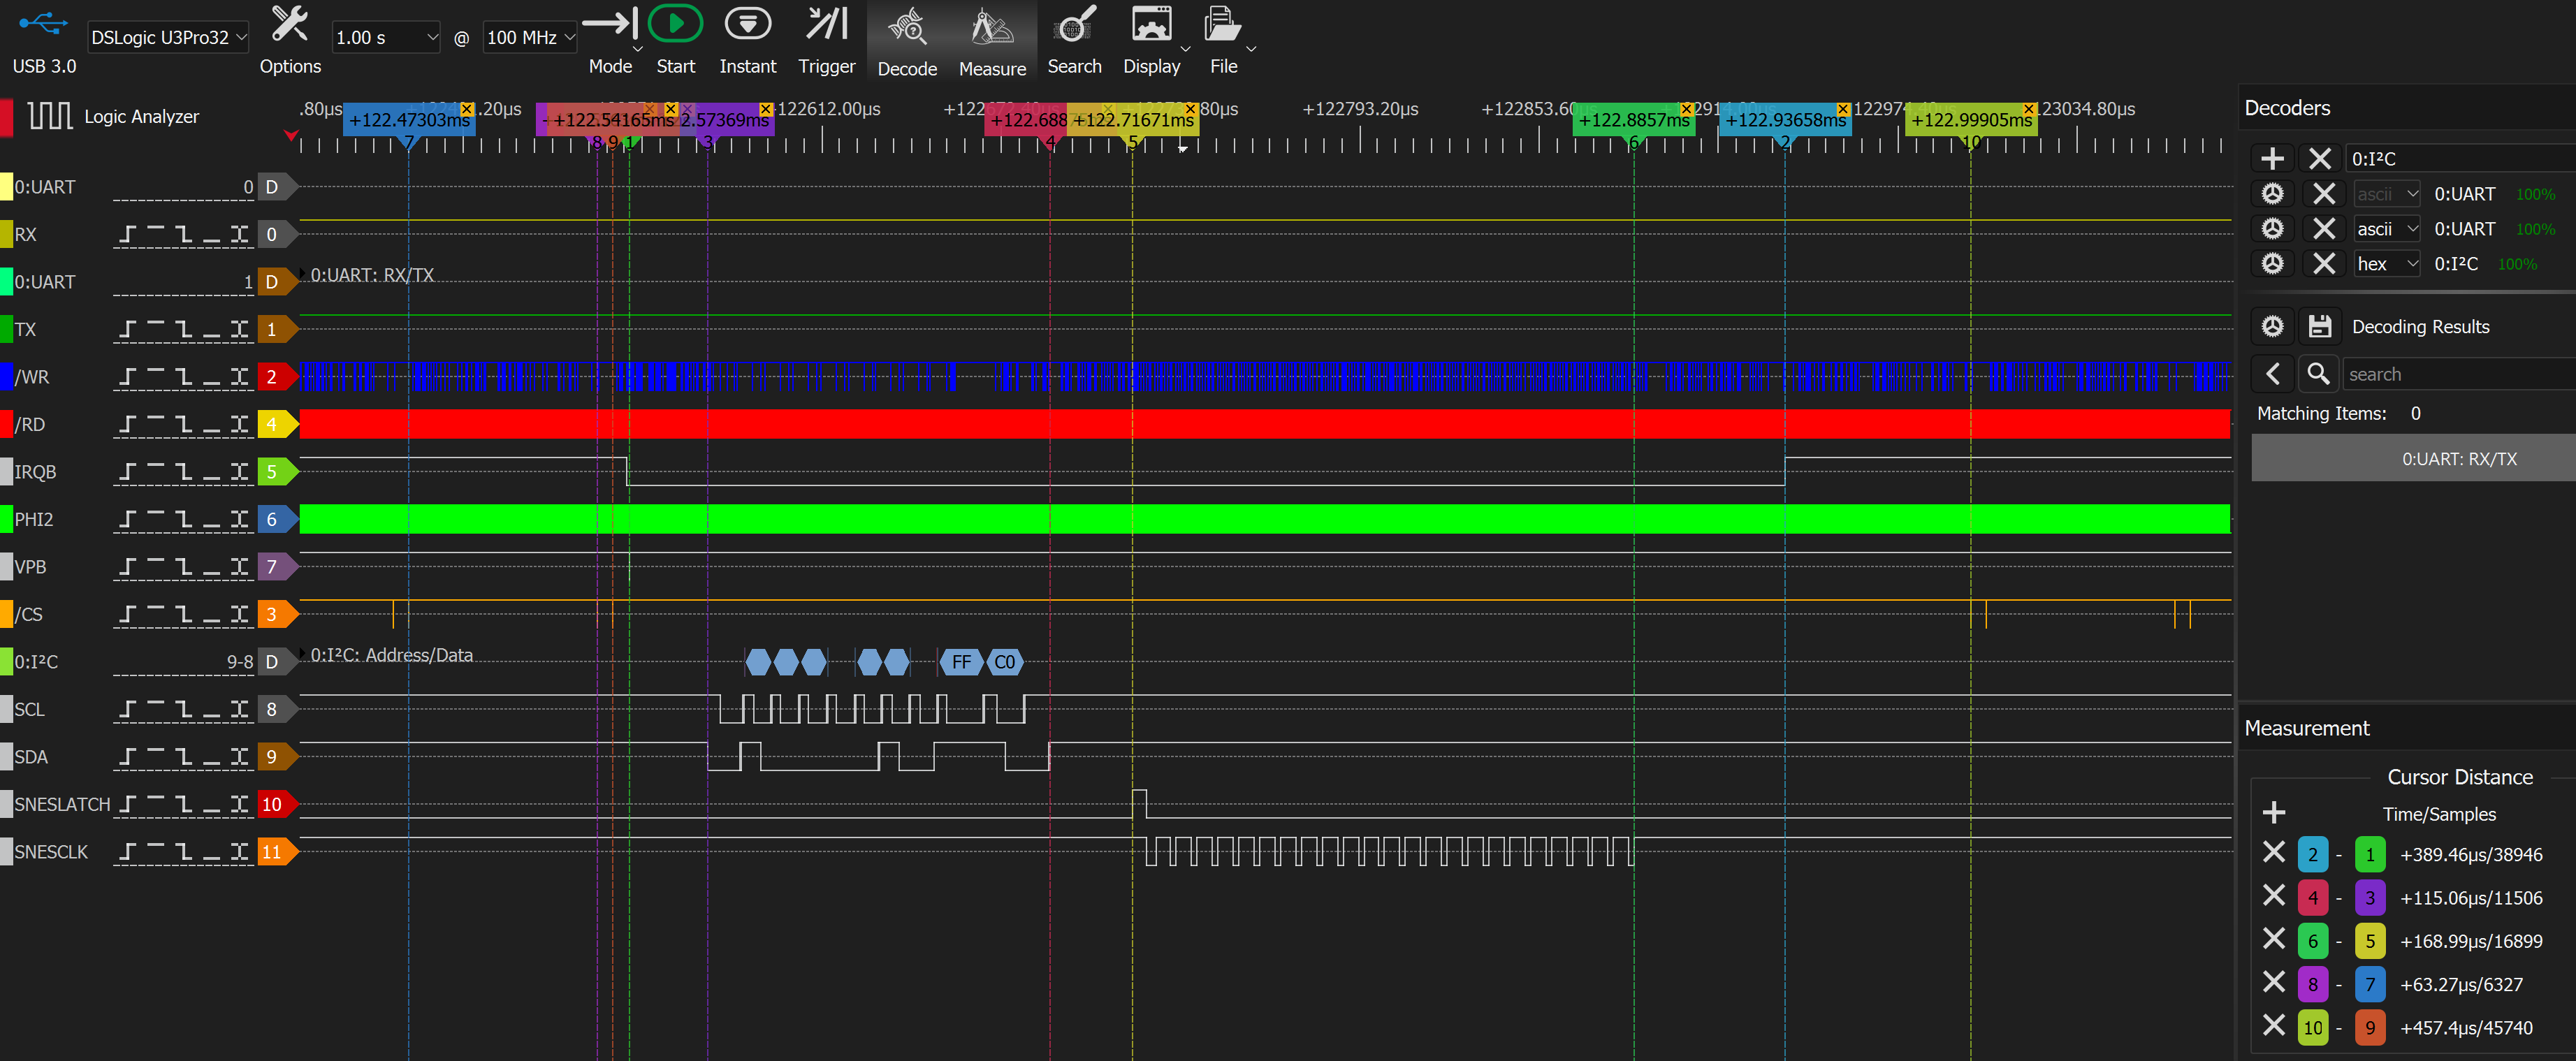
Task: Toggle falling edge trigger on /WR channel
Action: tap(184, 377)
